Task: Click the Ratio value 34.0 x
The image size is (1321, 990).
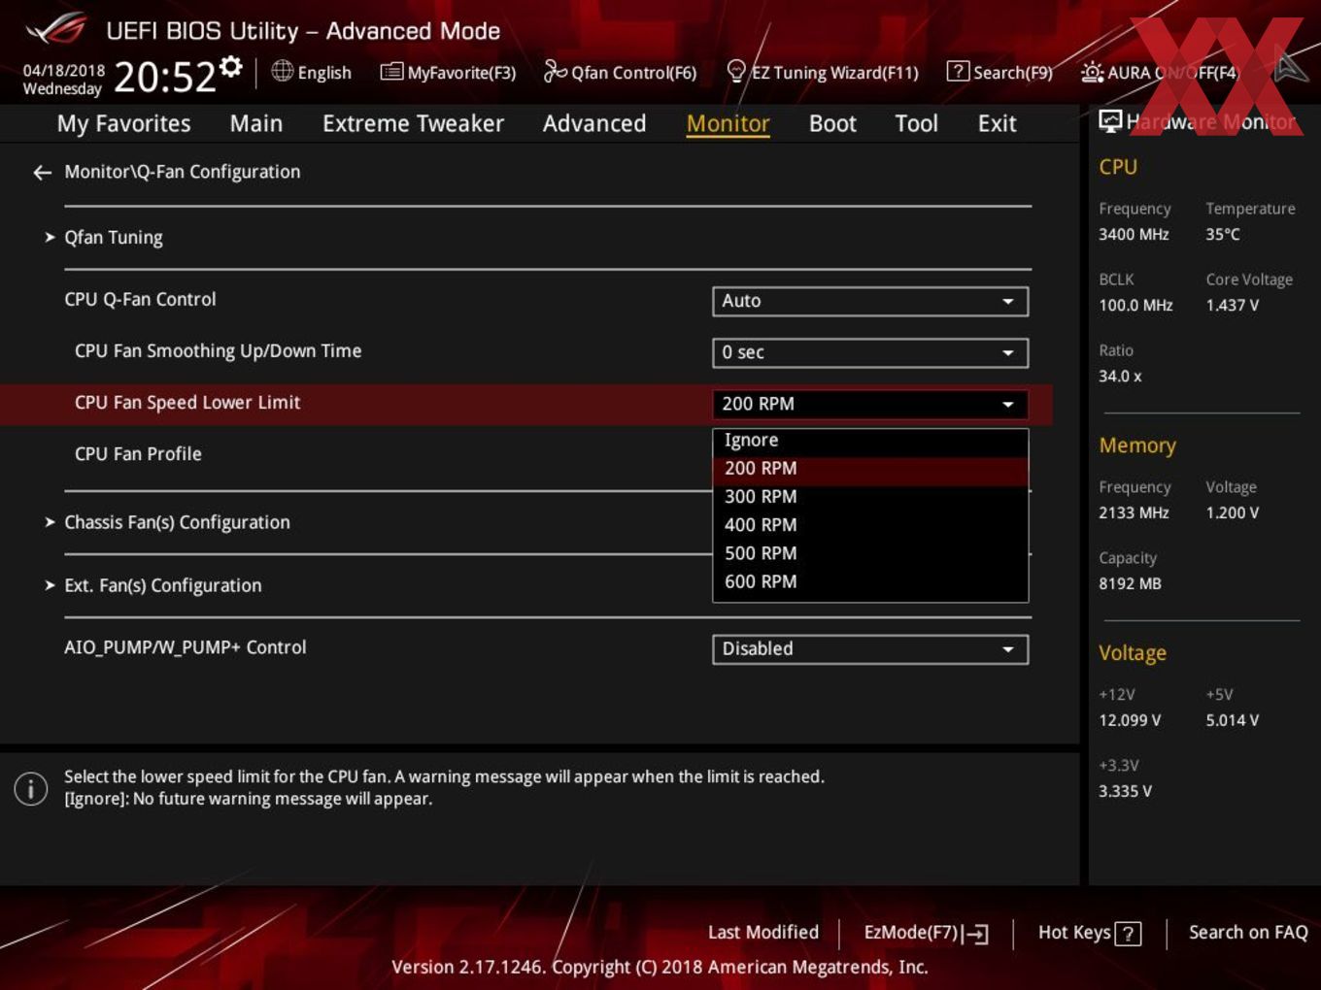Action: [1120, 376]
